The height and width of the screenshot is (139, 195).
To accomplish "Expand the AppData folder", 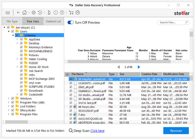I will [x=17, y=39].
